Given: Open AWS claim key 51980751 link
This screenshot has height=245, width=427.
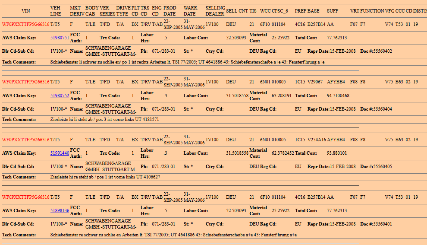Looking at the screenshot, I should tap(60, 38).
